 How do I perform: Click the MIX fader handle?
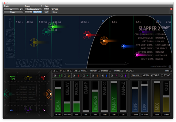pos(157,82)
